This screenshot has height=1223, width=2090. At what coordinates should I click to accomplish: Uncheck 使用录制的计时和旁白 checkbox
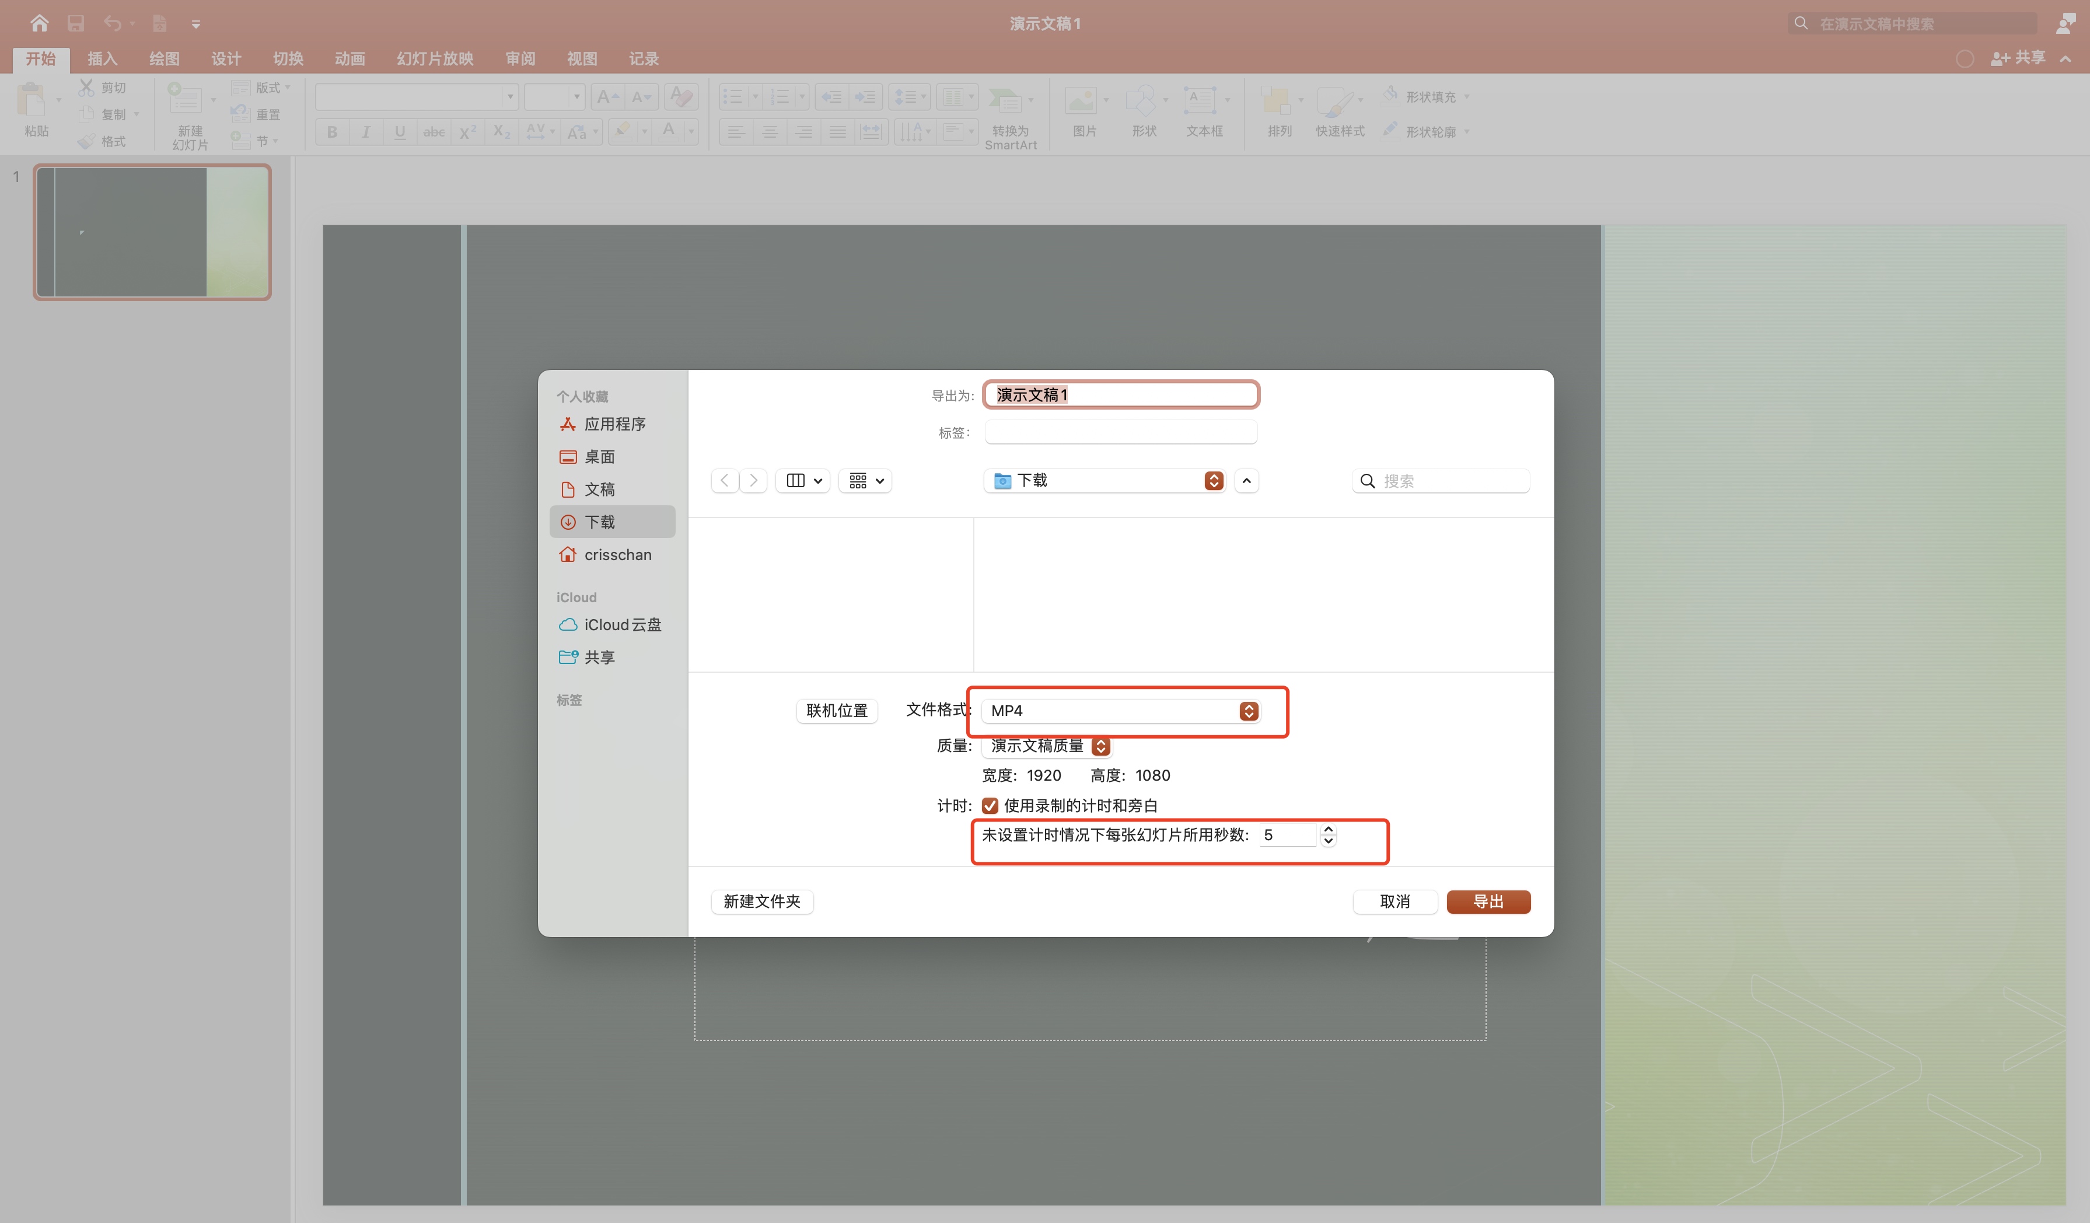tap(990, 805)
